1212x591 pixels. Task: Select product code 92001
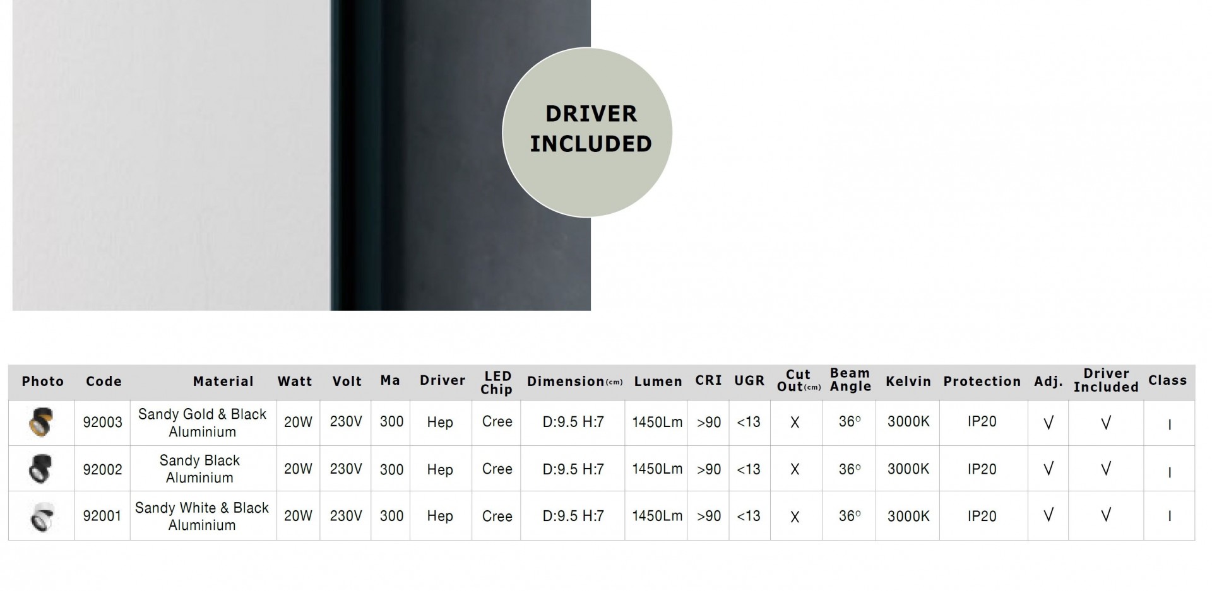pyautogui.click(x=102, y=516)
